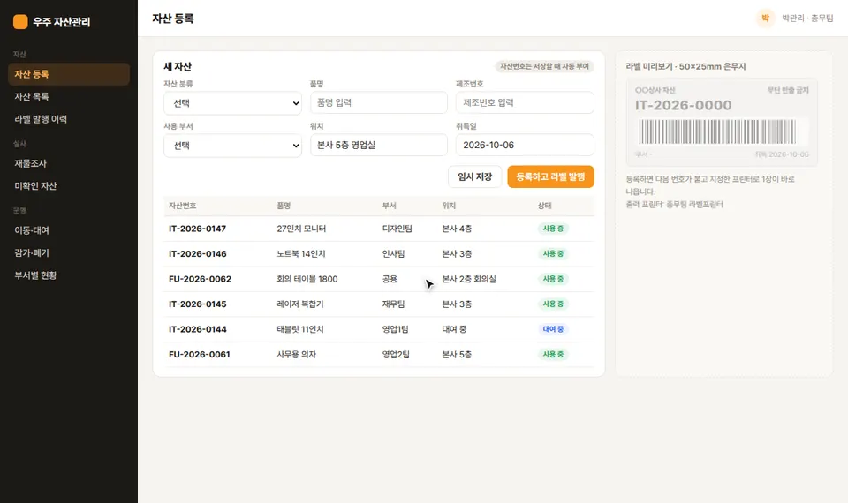Viewport: 848px width, 503px height.
Task: Select asset number IT-2026-0145
Action: (197, 304)
